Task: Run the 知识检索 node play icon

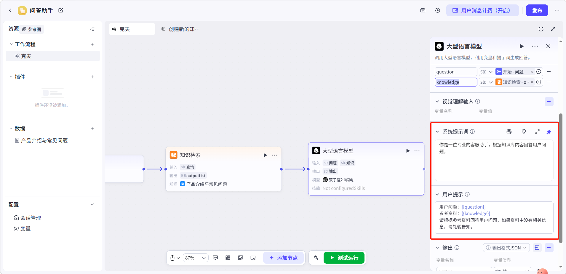Action: click(265, 155)
